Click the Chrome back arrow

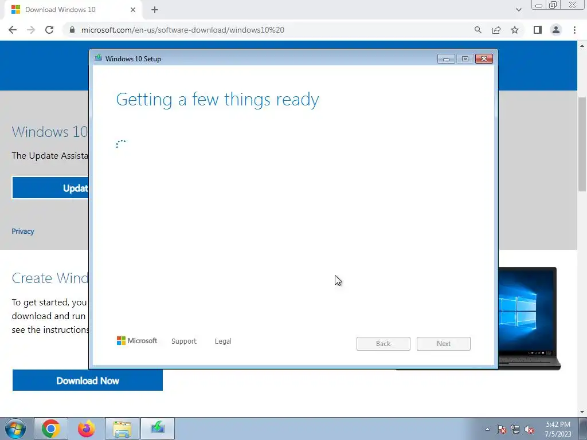(x=13, y=30)
